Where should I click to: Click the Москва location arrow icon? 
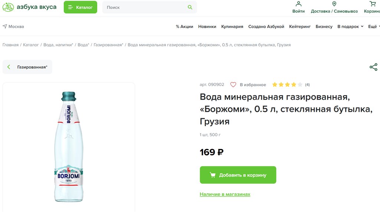[x=5, y=27]
